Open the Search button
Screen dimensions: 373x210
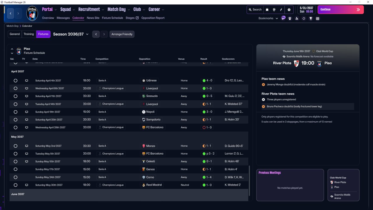pos(255,10)
